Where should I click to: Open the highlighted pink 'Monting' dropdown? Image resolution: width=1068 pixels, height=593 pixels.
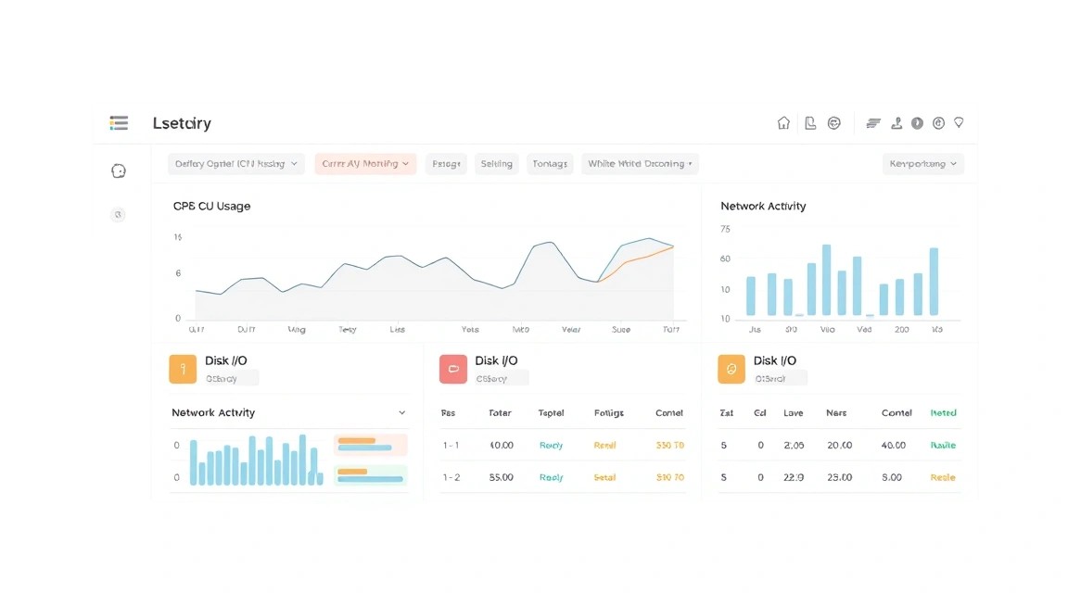365,163
